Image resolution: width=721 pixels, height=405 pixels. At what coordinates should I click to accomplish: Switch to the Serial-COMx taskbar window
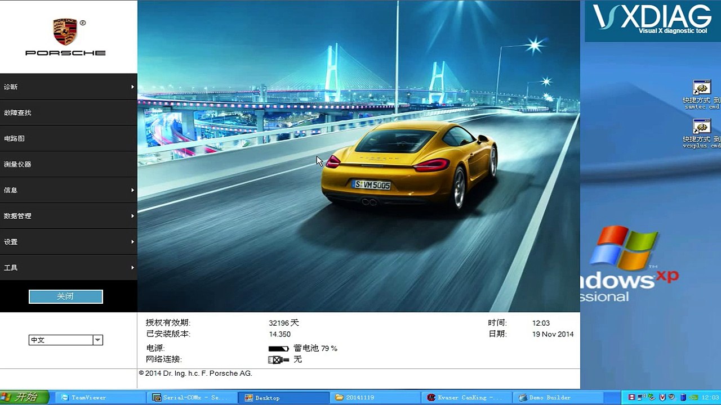coord(193,398)
